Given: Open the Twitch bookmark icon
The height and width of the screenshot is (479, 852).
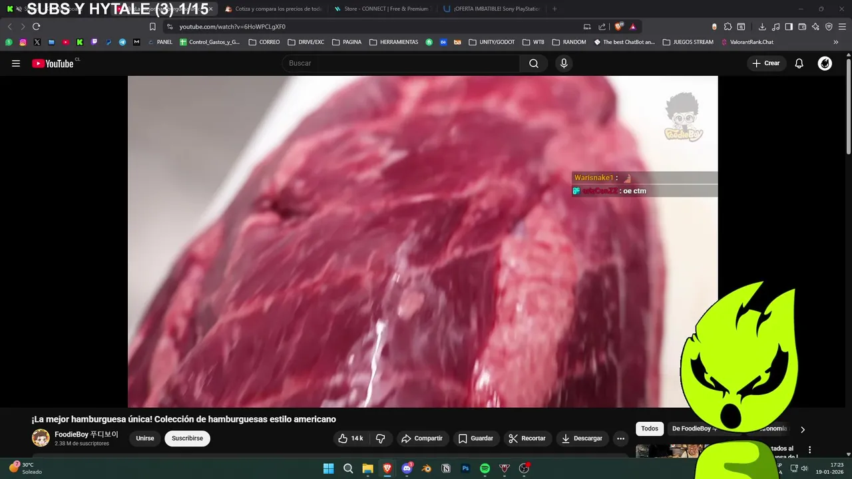Looking at the screenshot, I should pyautogui.click(x=94, y=42).
